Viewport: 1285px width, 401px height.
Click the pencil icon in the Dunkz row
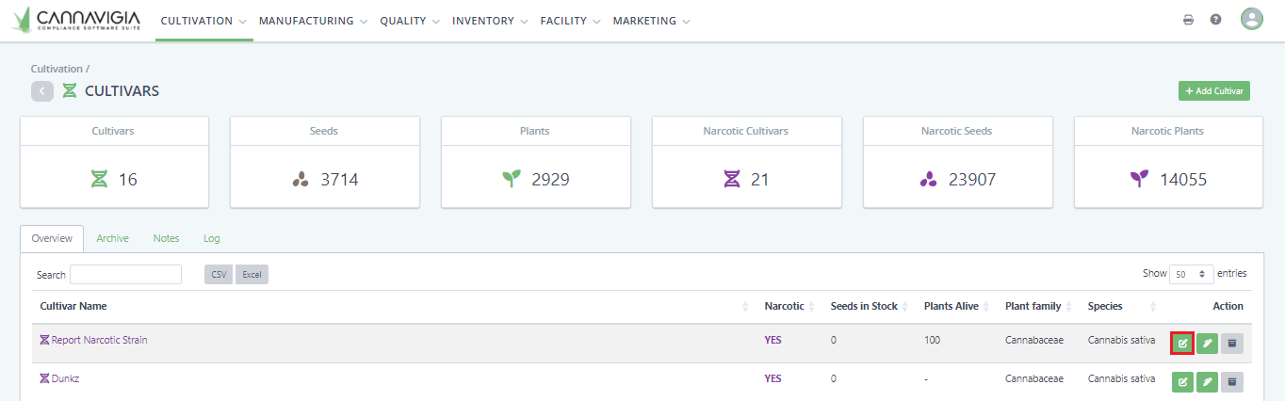tap(1207, 381)
